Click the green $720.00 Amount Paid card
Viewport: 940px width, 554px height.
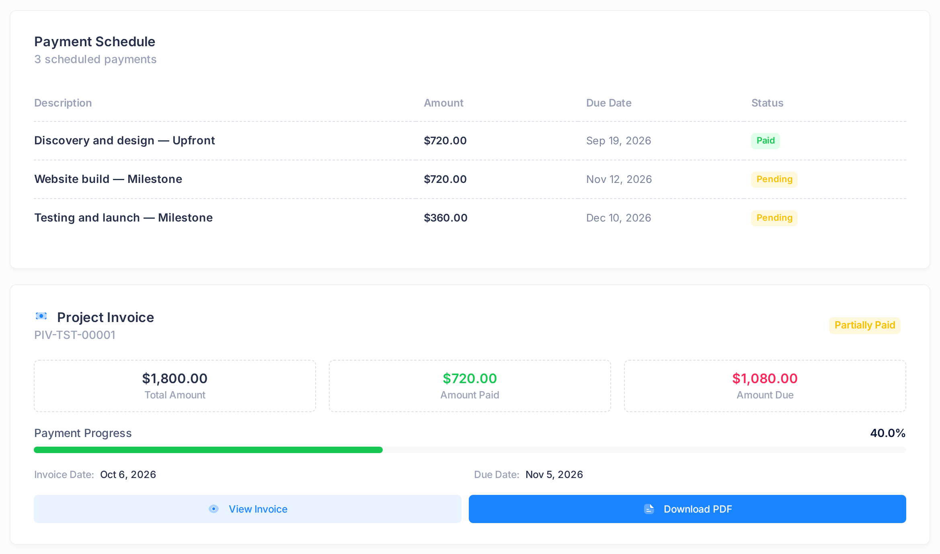coord(470,386)
